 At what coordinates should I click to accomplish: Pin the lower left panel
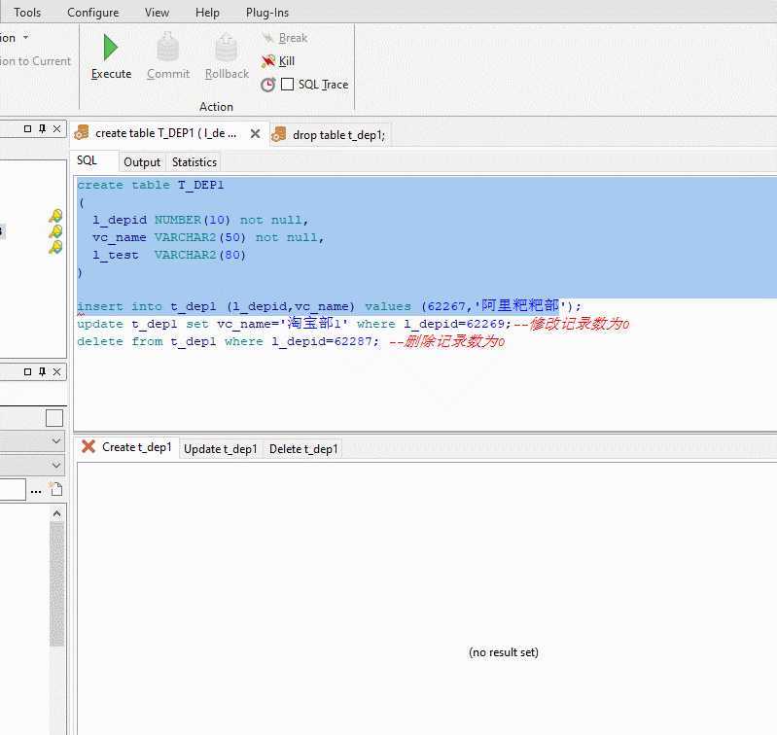click(42, 371)
